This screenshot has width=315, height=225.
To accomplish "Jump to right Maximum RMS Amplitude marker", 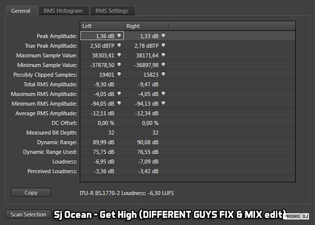I will (x=164, y=93).
